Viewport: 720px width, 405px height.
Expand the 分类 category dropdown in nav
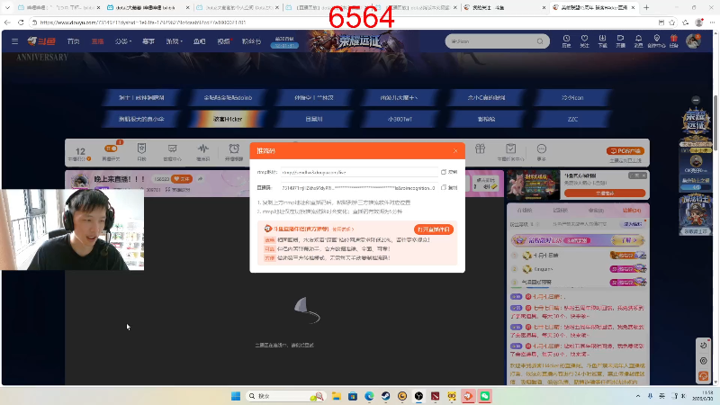click(122, 41)
